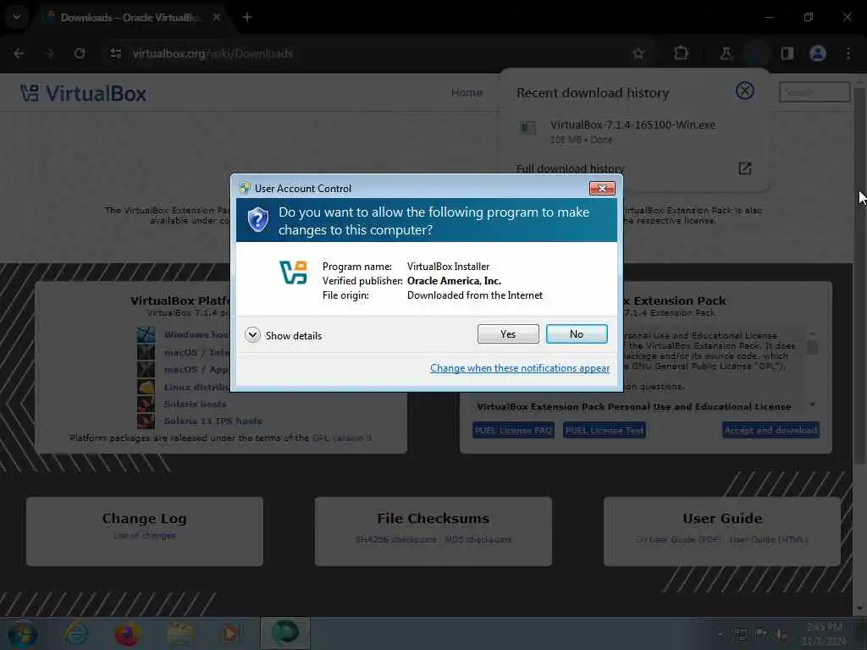The width and height of the screenshot is (867, 650).
Task: Close the Downloads – Oracle VirtualBox tab
Action: click(x=216, y=17)
